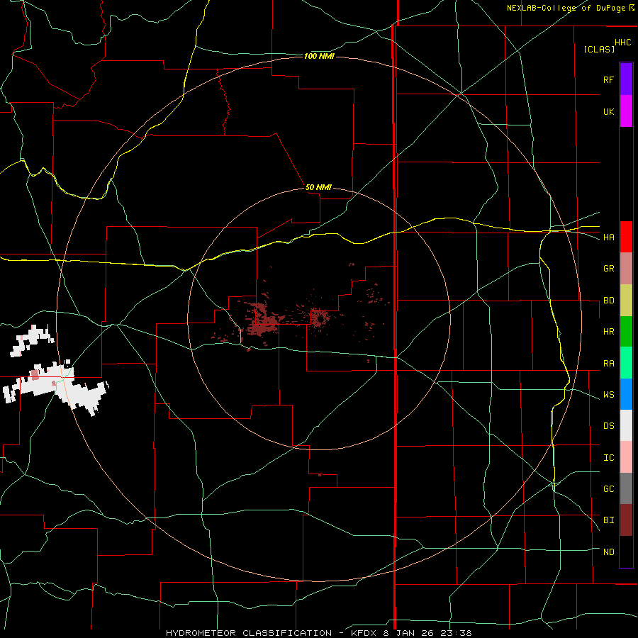Click the RF legend label
Image resolution: width=638 pixels, height=638 pixels.
pos(608,79)
